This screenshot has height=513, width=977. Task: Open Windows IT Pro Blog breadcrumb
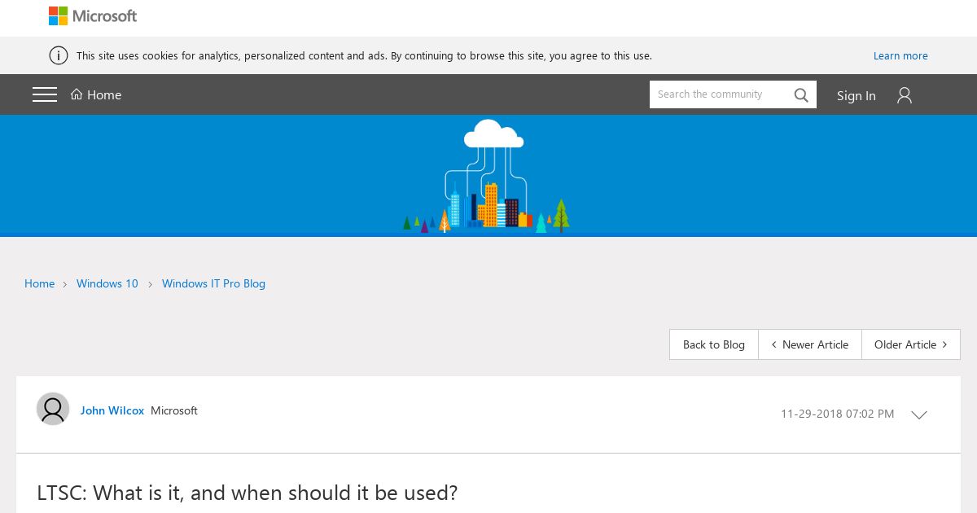213,283
